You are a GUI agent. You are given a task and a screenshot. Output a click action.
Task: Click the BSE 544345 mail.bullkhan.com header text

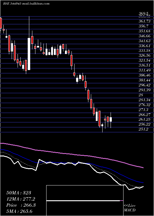coord(26,4)
